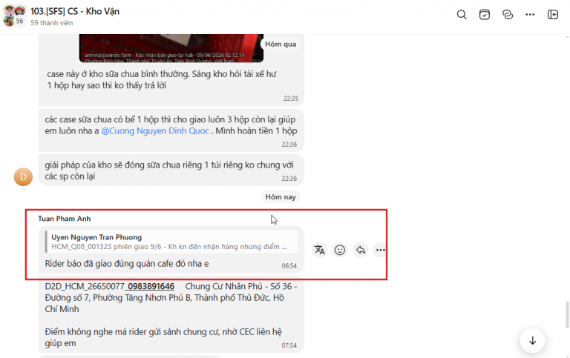Toggle the side panel icon in header

(553, 15)
